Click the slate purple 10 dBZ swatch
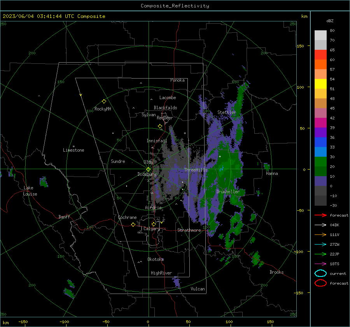 (x=320, y=181)
